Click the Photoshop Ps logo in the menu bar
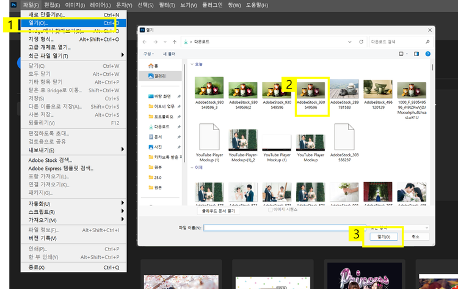The height and width of the screenshot is (289, 458). (x=13, y=5)
